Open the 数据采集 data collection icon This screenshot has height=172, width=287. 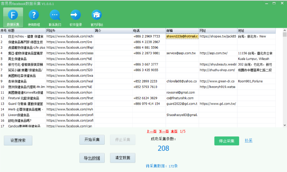click(13, 18)
